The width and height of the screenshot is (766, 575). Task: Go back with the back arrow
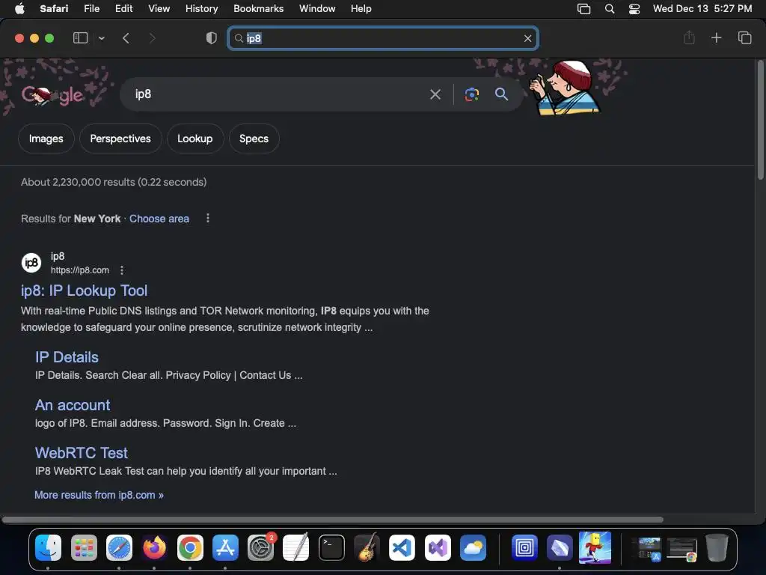(x=126, y=38)
